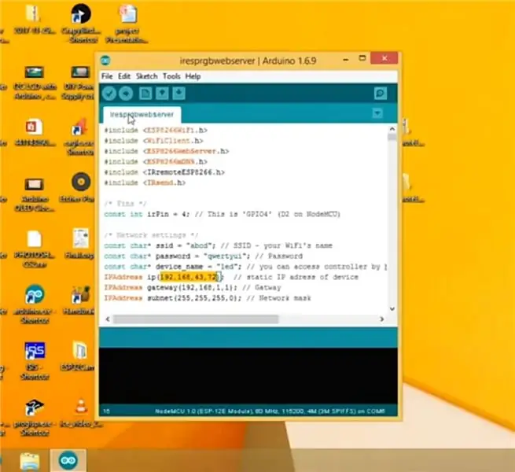This screenshot has height=472, width=515.
Task: Click the Arduino logo in title bar
Action: click(x=105, y=61)
